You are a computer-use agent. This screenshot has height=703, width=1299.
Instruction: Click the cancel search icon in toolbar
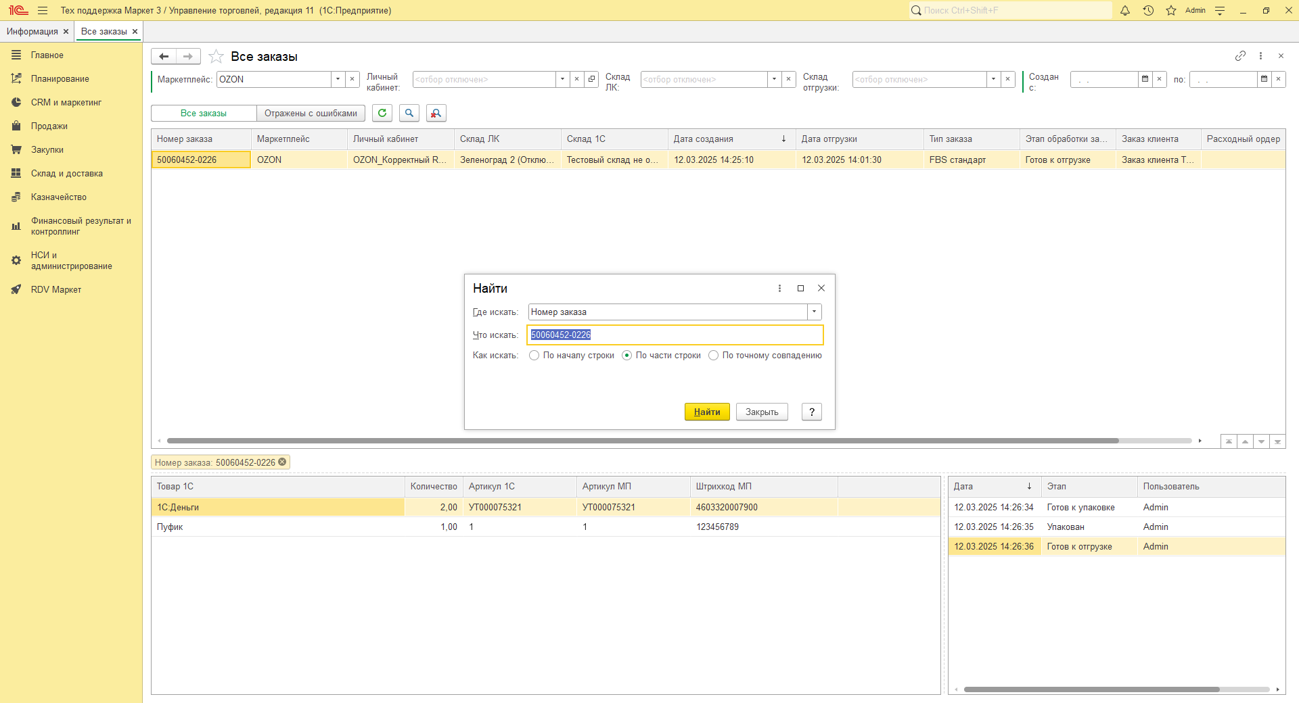pos(436,114)
